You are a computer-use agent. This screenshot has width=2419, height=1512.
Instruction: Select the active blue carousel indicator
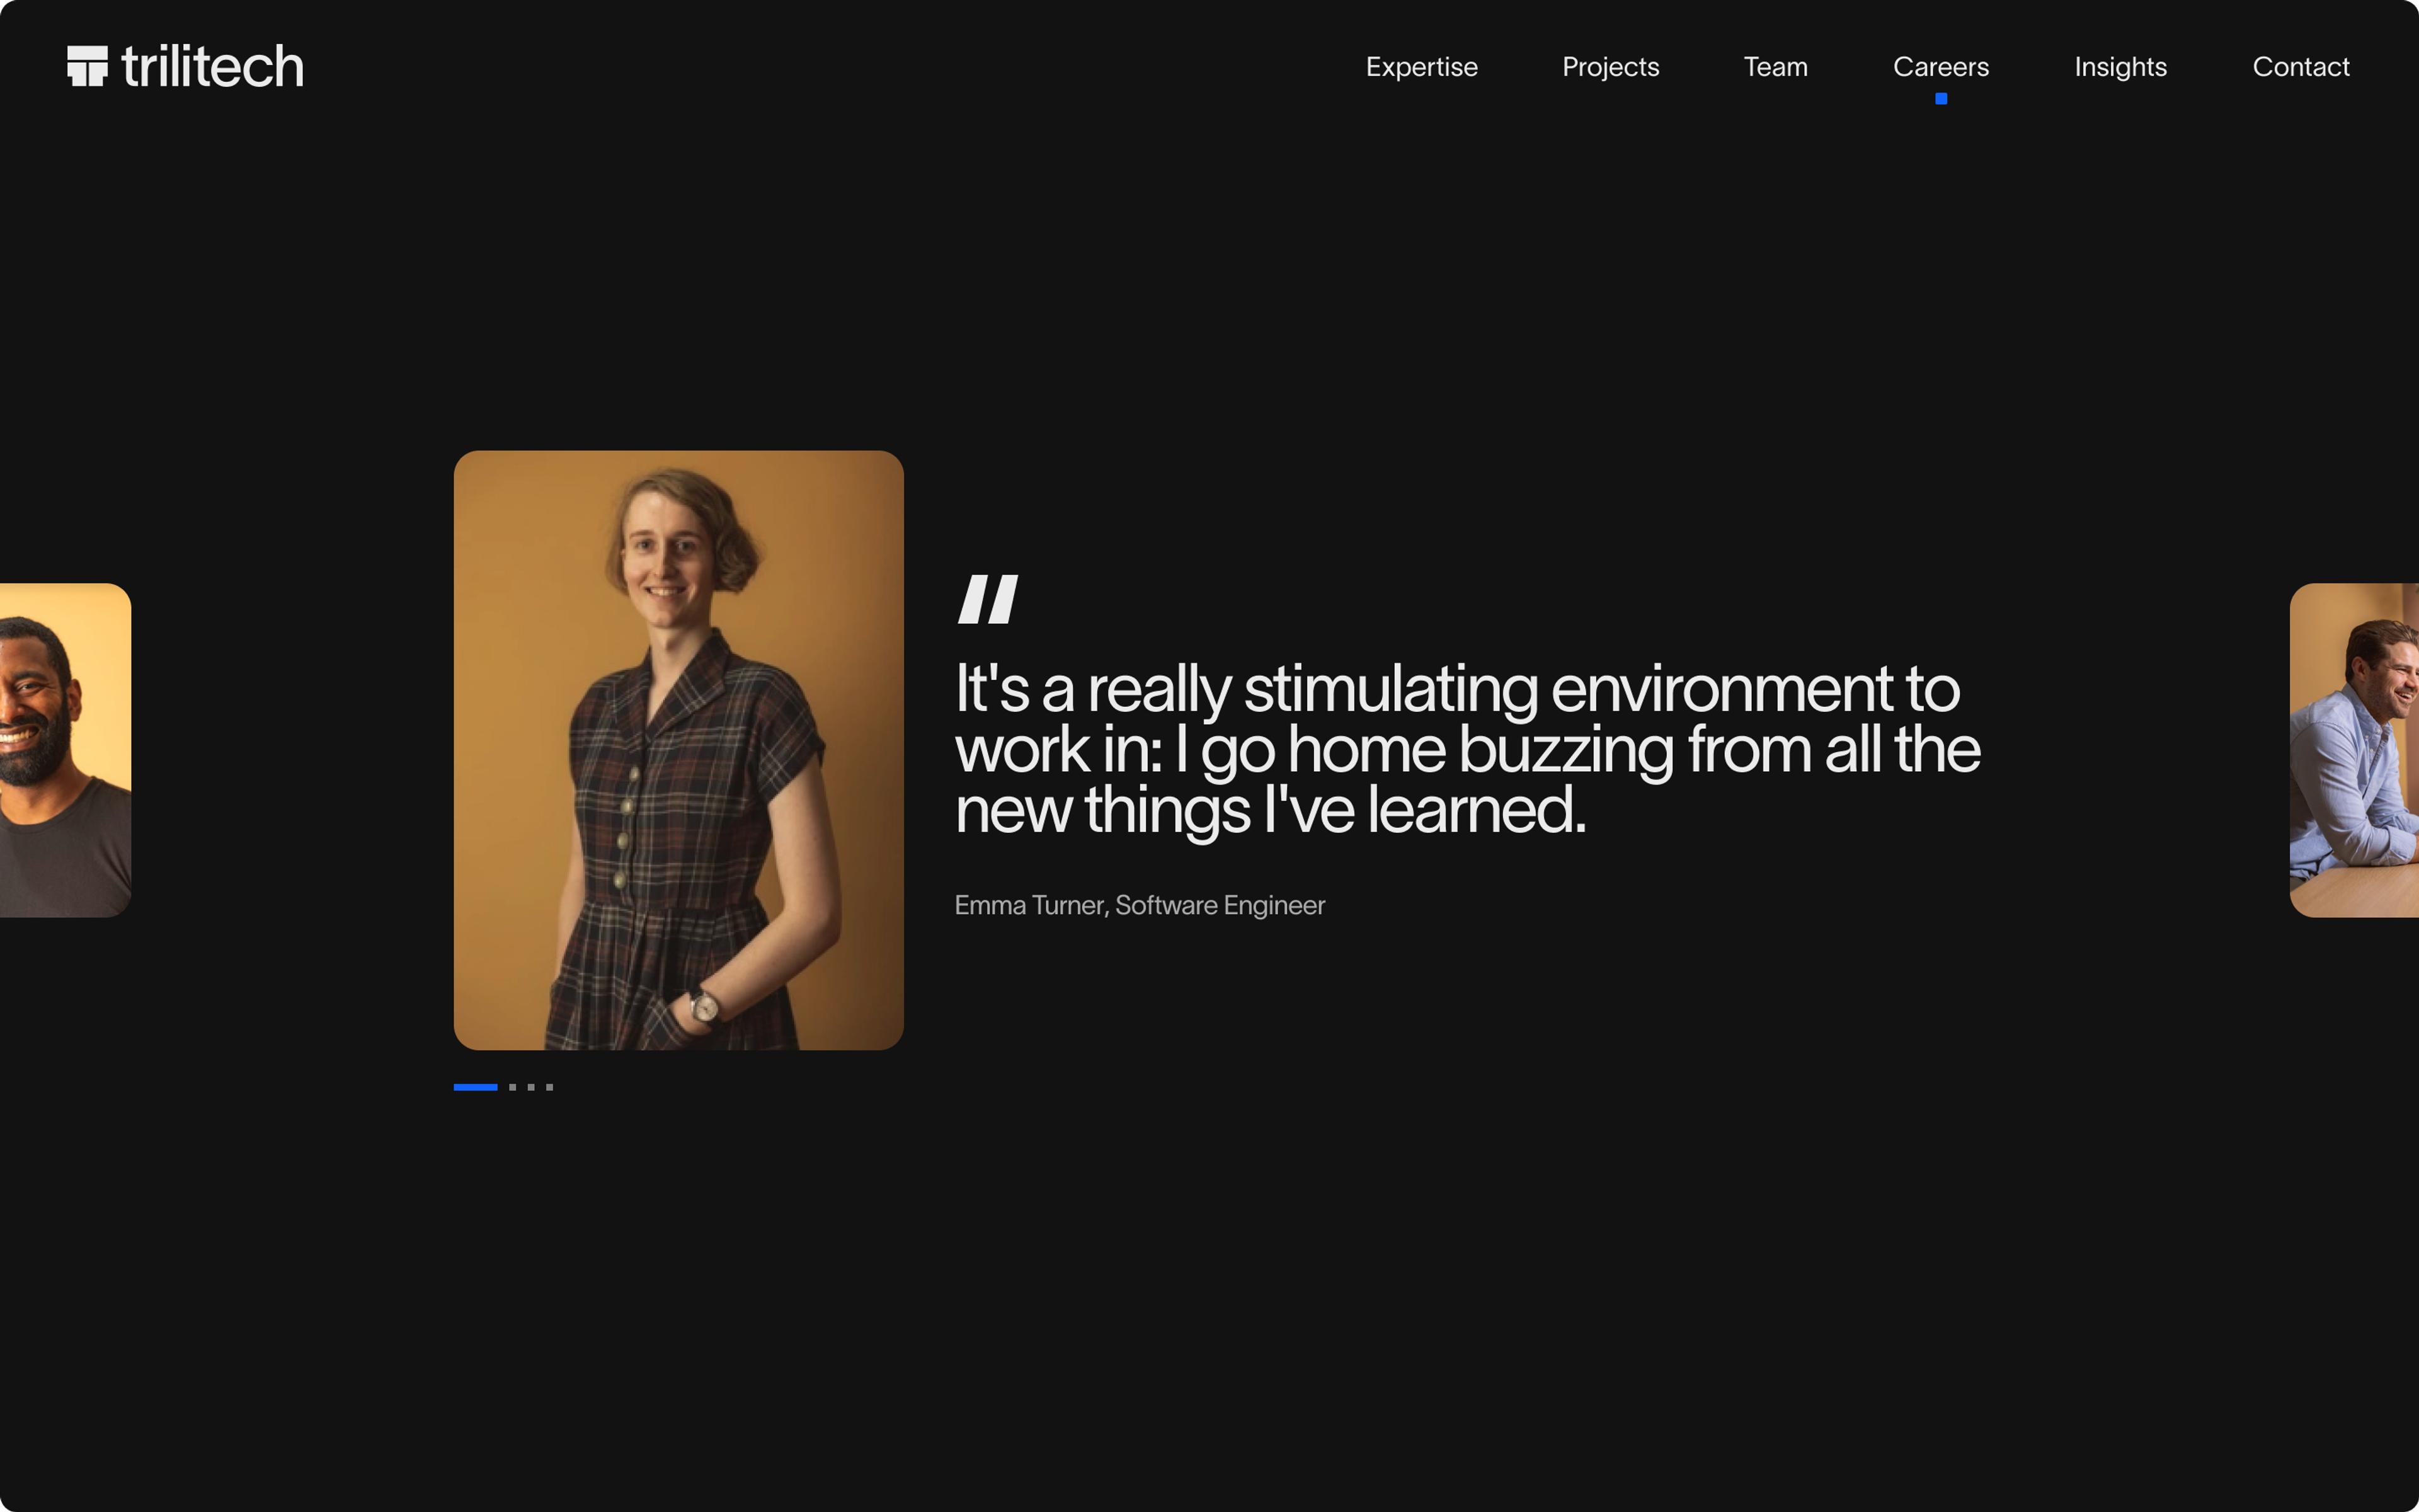(475, 1087)
